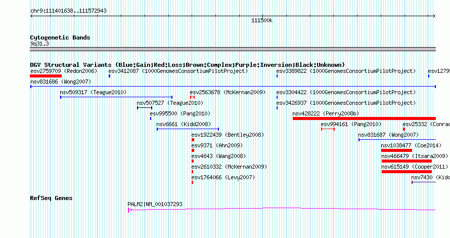This screenshot has height=238, width=450.
Task: Open esv2610332 (McKernan2009) label
Action: click(x=229, y=167)
